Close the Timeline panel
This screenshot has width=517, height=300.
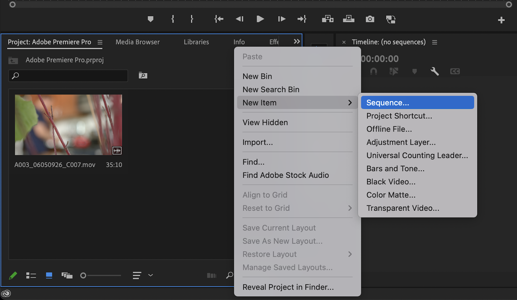pyautogui.click(x=344, y=42)
